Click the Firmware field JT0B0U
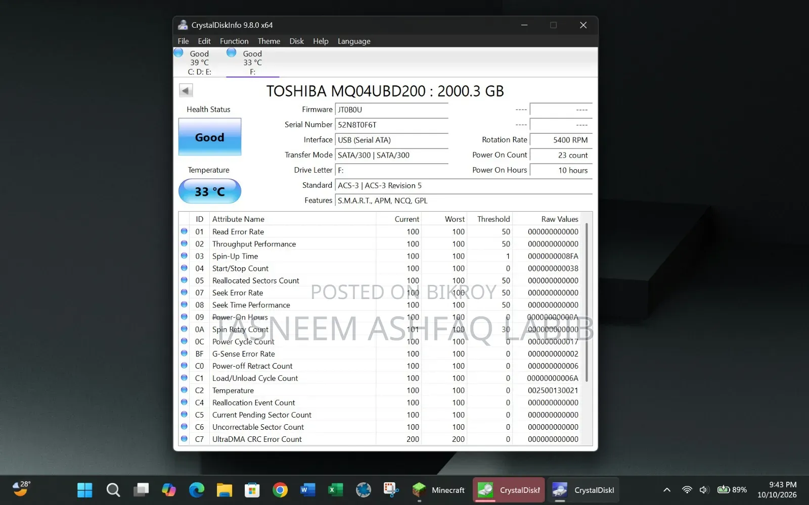 coord(392,110)
